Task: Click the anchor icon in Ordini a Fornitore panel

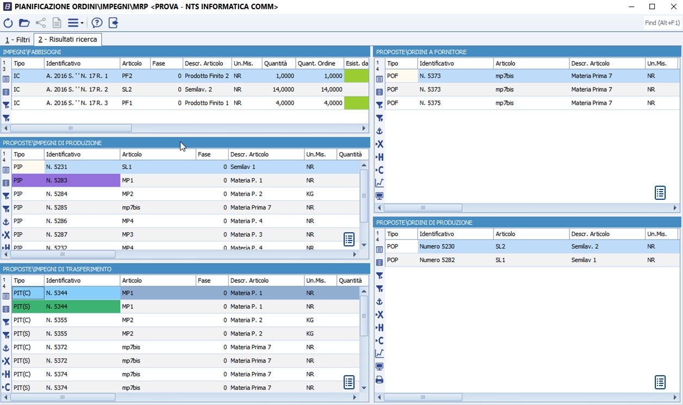Action: point(379,131)
